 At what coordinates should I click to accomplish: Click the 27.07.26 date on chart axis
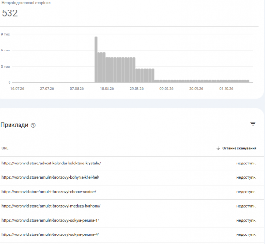47,89
